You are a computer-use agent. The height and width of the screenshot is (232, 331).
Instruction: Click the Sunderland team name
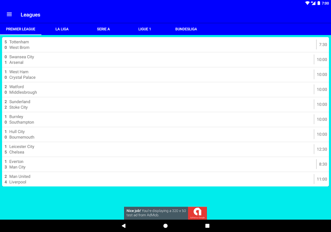coord(20,102)
